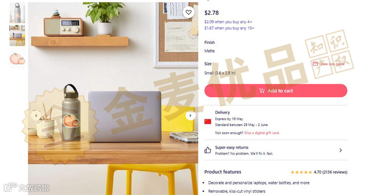Select the desk scene thumbnail
This screenshot has height=195, width=375.
[x=17, y=36]
